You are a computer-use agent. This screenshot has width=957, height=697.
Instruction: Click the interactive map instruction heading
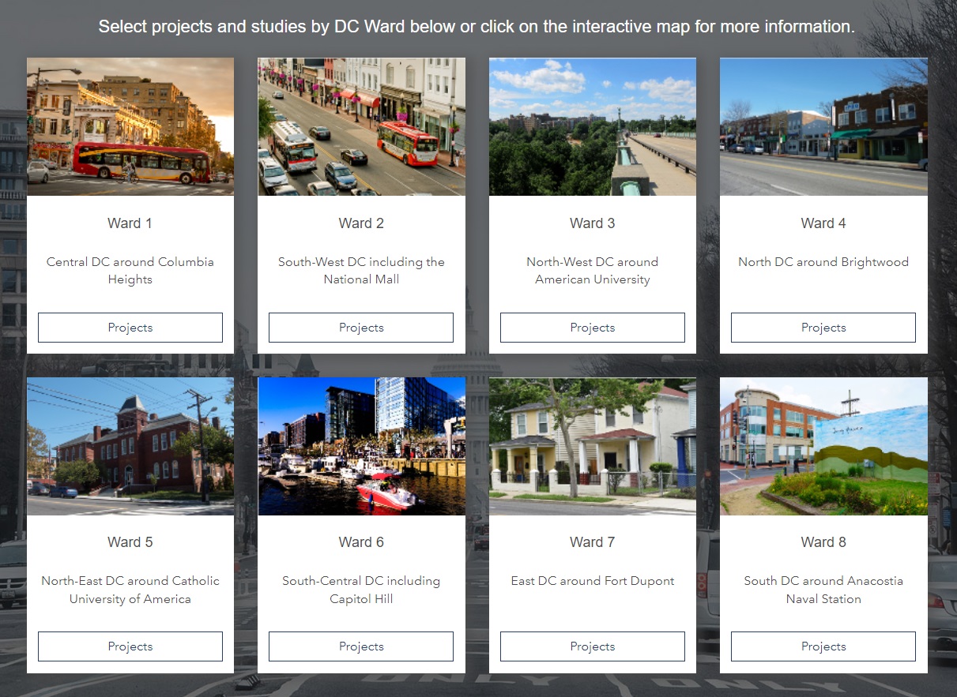(x=477, y=24)
